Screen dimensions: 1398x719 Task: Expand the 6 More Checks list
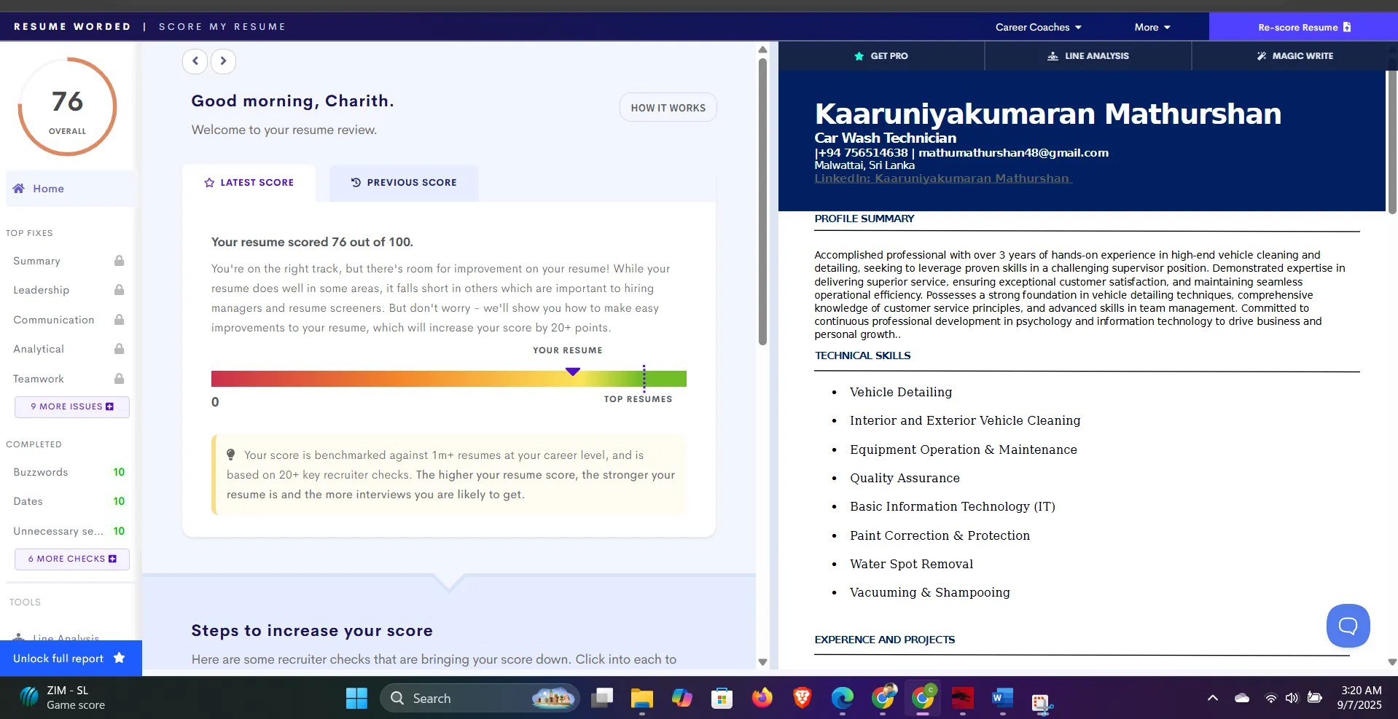click(x=72, y=559)
